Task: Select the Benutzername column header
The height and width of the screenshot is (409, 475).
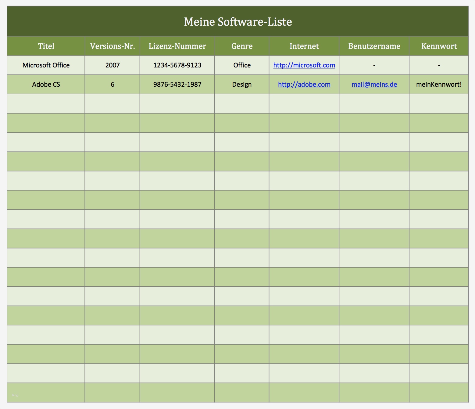Action: (374, 46)
